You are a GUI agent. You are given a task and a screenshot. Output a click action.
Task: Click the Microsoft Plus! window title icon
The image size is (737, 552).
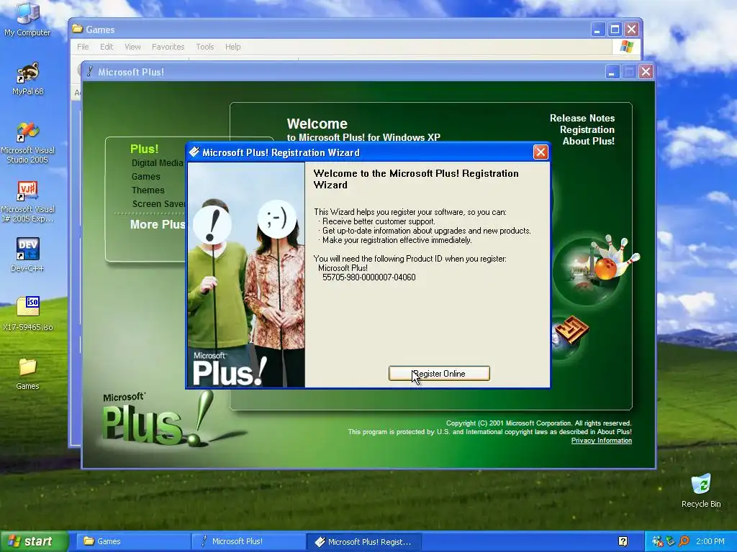click(x=89, y=71)
